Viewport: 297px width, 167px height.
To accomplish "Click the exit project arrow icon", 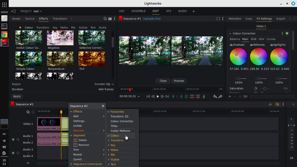I will pyautogui.click(x=13, y=11).
